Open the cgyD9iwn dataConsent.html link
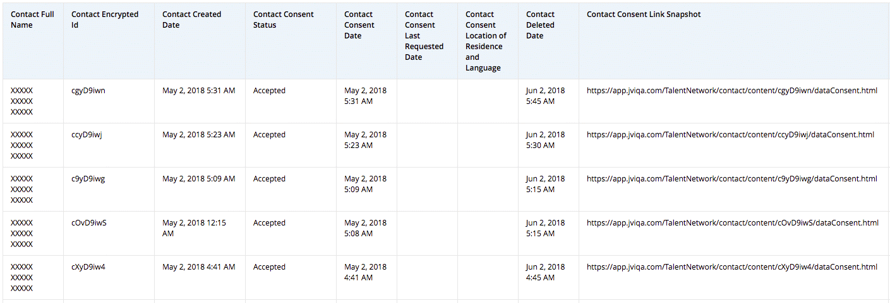Screen dimensions: 890x303 (731, 91)
